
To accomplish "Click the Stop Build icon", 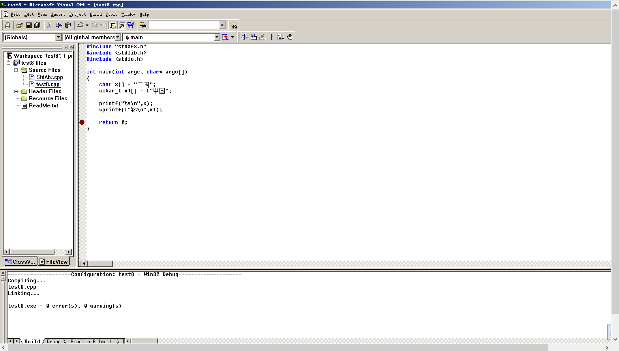I will pos(263,37).
